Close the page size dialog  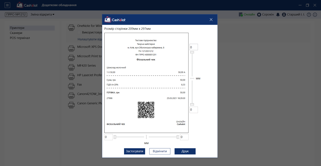pyautogui.click(x=211, y=20)
